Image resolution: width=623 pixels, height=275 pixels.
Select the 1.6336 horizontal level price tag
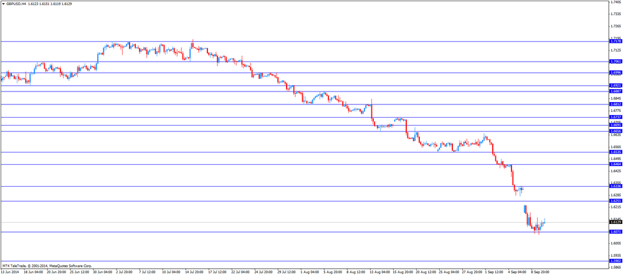click(x=615, y=187)
